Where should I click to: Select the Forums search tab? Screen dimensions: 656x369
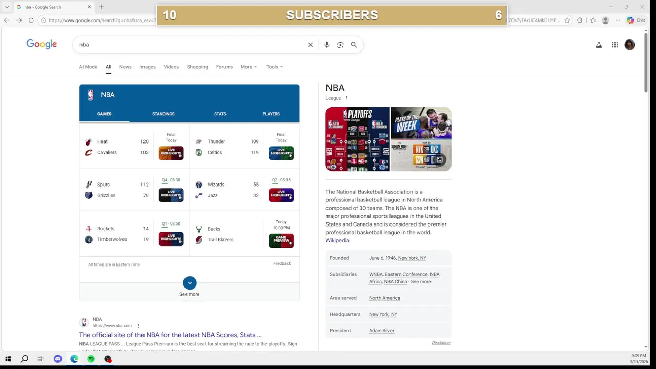[x=224, y=67]
